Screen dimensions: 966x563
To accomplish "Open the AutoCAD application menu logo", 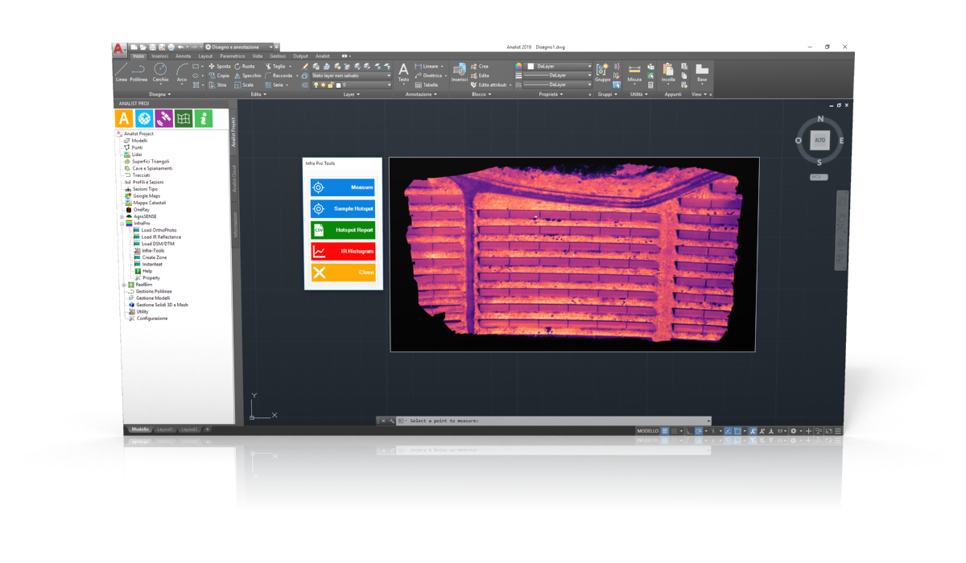I will (x=119, y=49).
